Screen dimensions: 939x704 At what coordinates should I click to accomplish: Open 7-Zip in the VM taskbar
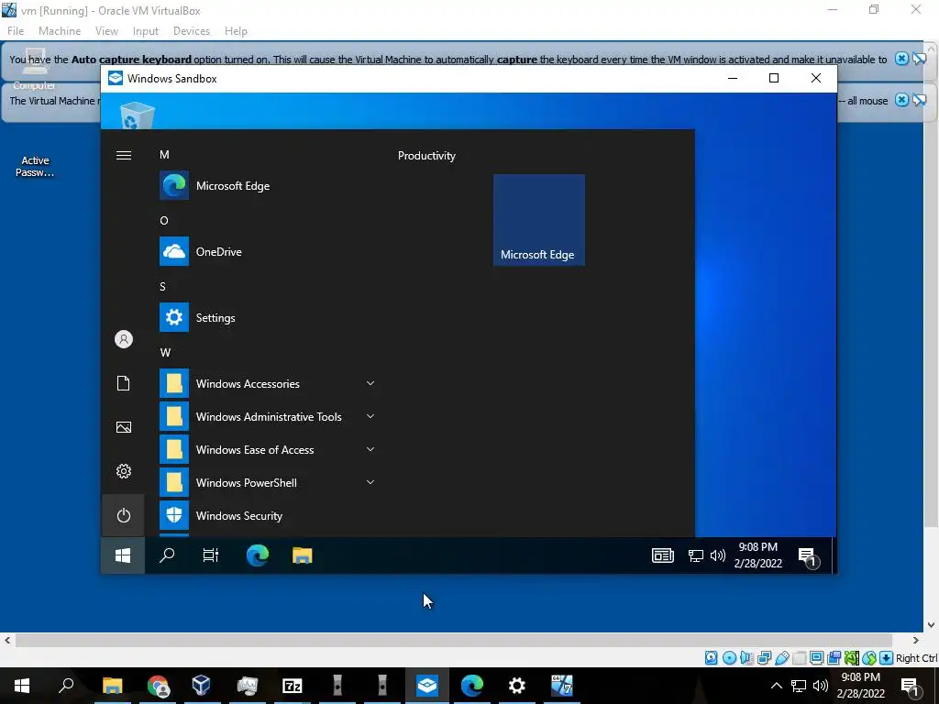[x=293, y=686]
